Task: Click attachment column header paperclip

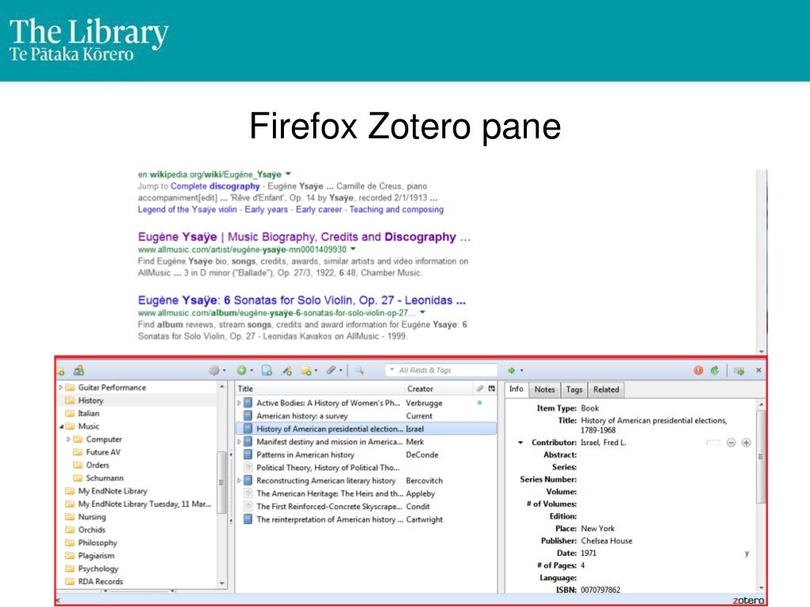Action: 480,389
